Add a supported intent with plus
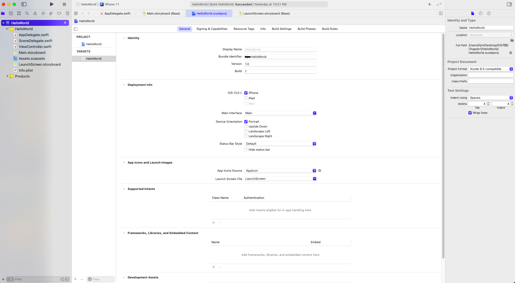This screenshot has height=283, width=515. click(213, 222)
